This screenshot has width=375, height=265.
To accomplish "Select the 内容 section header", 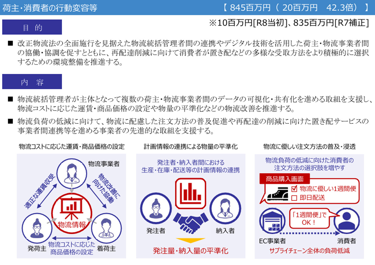I will pyautogui.click(x=32, y=82).
